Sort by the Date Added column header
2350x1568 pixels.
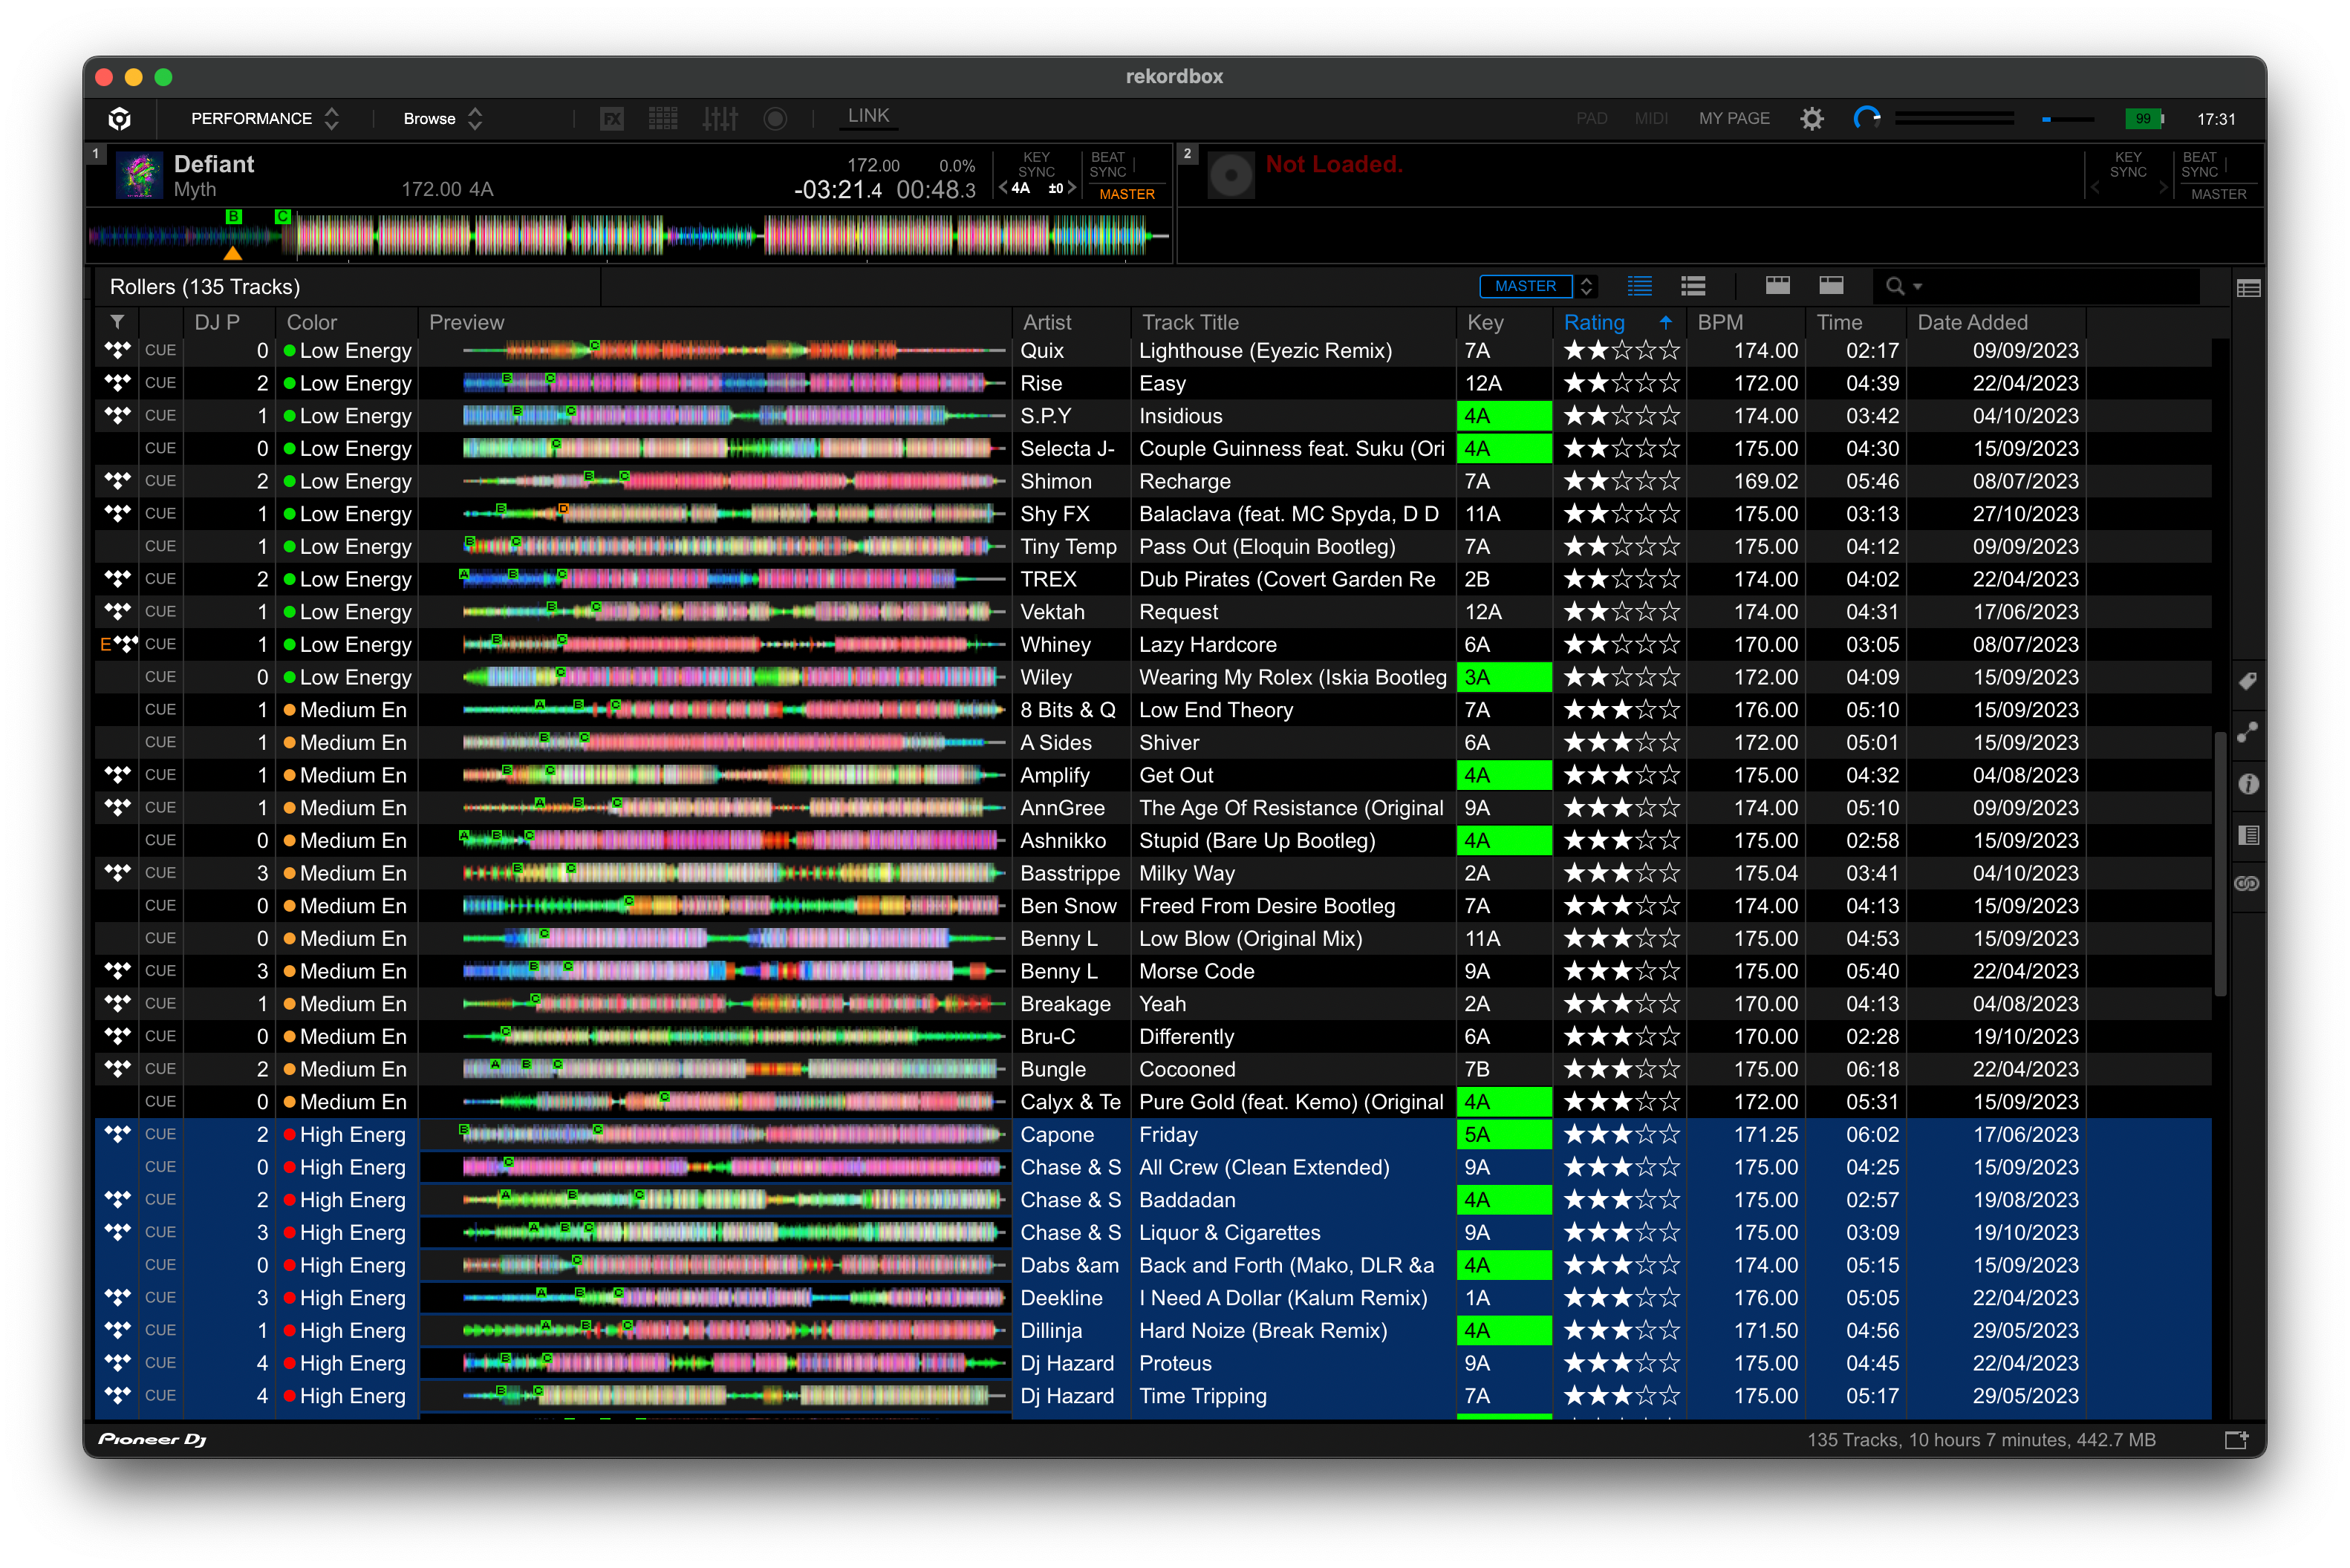pos(1995,322)
